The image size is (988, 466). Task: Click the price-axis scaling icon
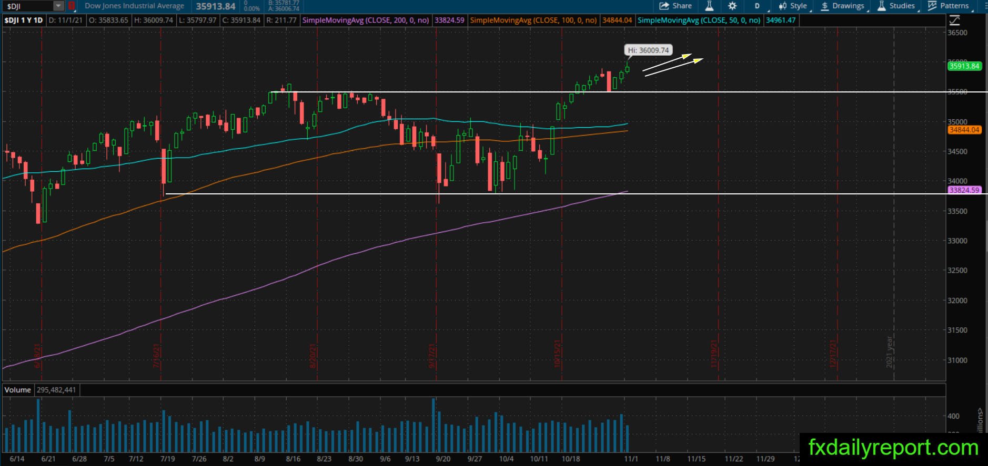click(954, 20)
